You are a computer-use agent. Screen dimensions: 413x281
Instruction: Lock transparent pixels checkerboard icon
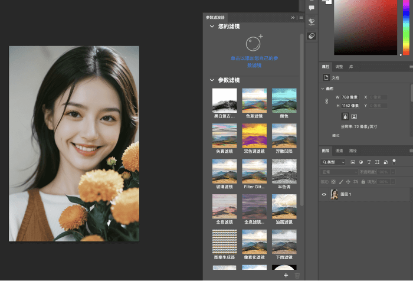click(x=333, y=182)
